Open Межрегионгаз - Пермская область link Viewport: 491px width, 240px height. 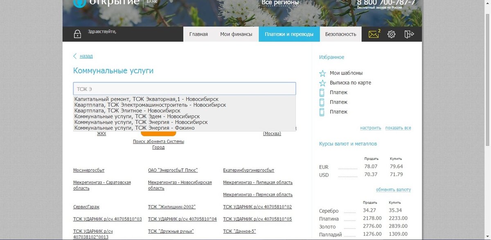pyautogui.click(x=258, y=195)
